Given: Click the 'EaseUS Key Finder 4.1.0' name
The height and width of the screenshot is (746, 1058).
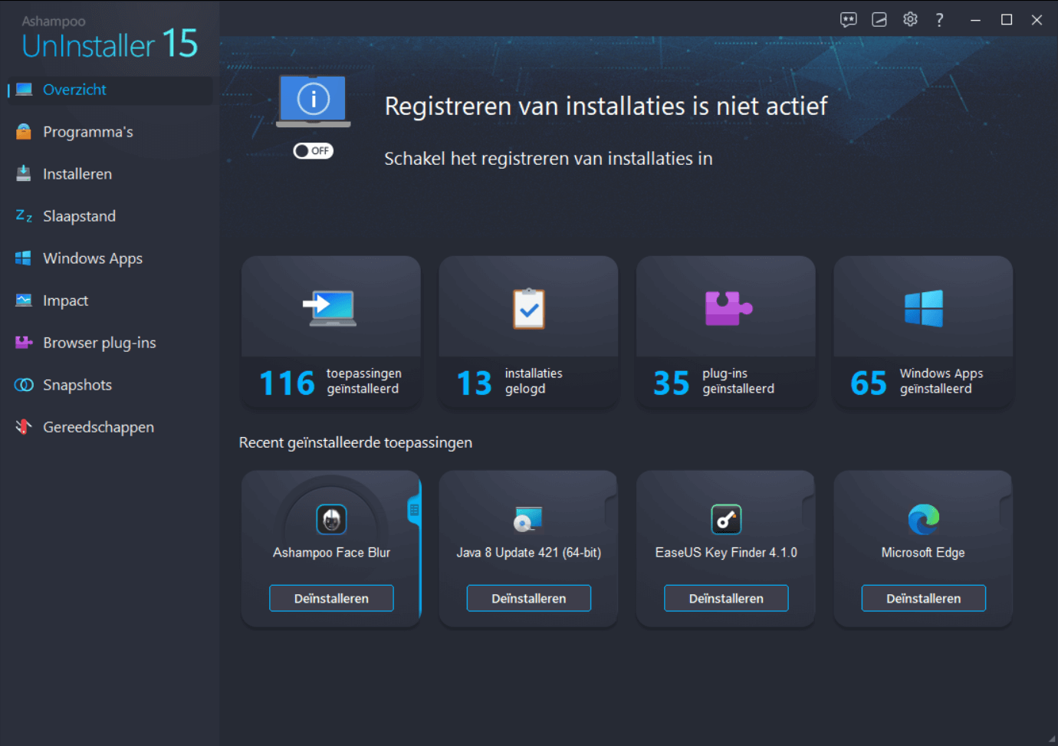Looking at the screenshot, I should click(726, 552).
